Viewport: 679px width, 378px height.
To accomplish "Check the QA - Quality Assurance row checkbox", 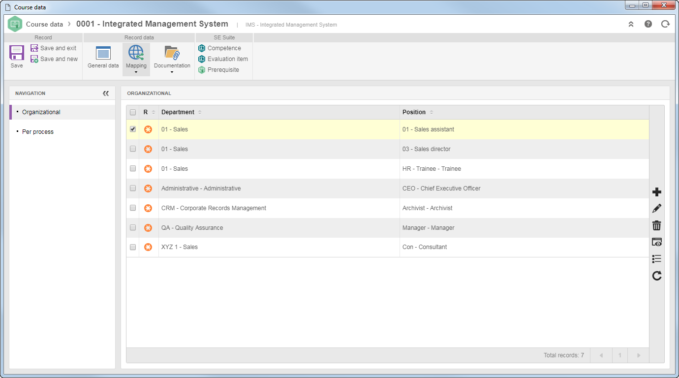I will (x=133, y=227).
